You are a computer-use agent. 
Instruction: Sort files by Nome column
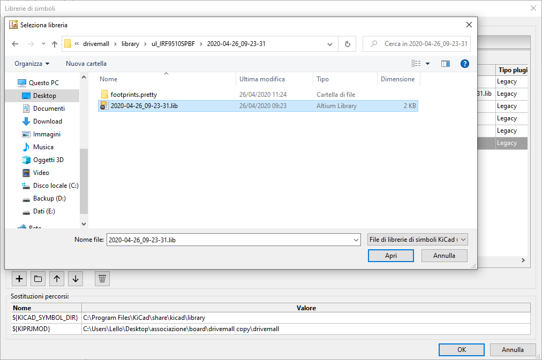click(x=109, y=79)
